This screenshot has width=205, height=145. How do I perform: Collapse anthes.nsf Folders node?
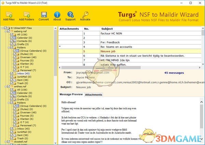pos(9,103)
